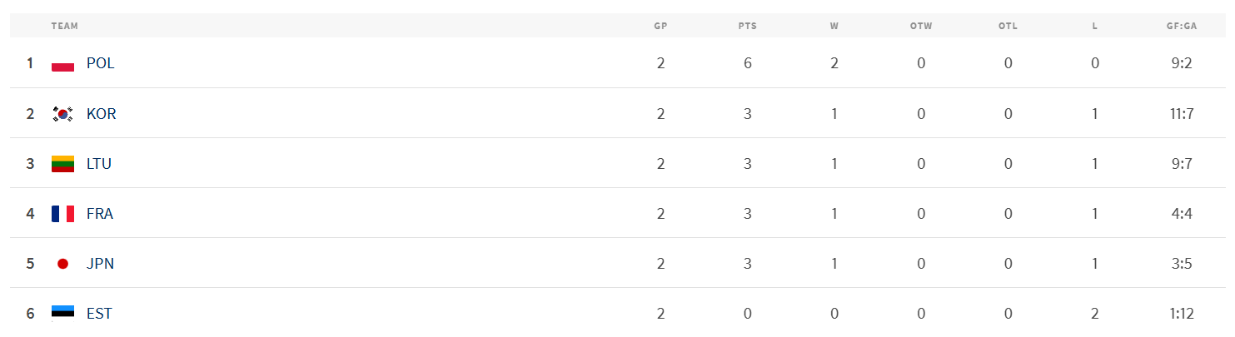Select the GF:GA column header
The image size is (1235, 337).
click(1182, 26)
